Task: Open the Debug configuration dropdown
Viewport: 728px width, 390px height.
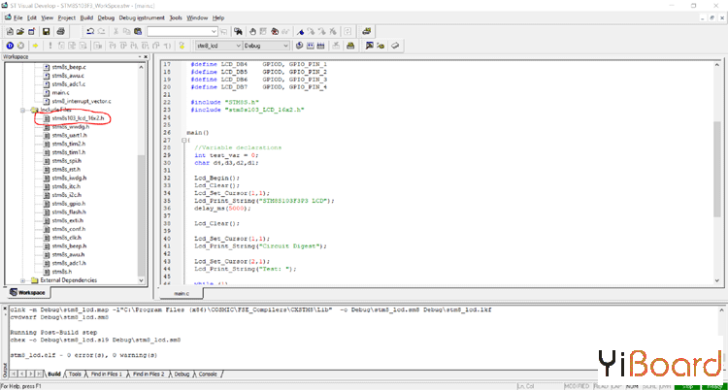Action: point(285,46)
